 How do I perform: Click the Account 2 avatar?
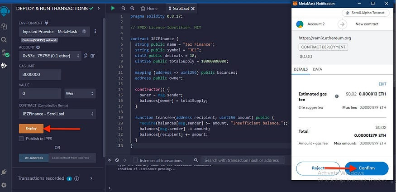coord(300,24)
